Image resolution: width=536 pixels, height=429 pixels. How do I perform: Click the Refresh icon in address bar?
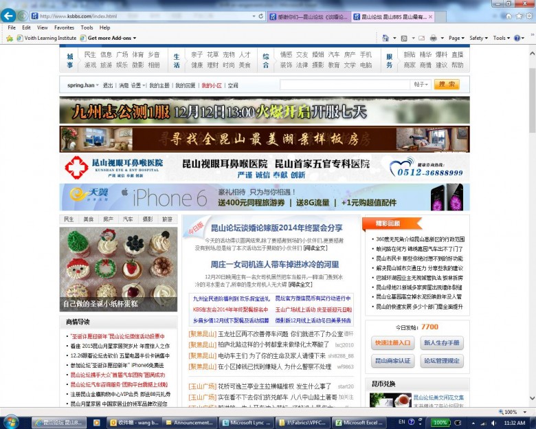click(261, 16)
